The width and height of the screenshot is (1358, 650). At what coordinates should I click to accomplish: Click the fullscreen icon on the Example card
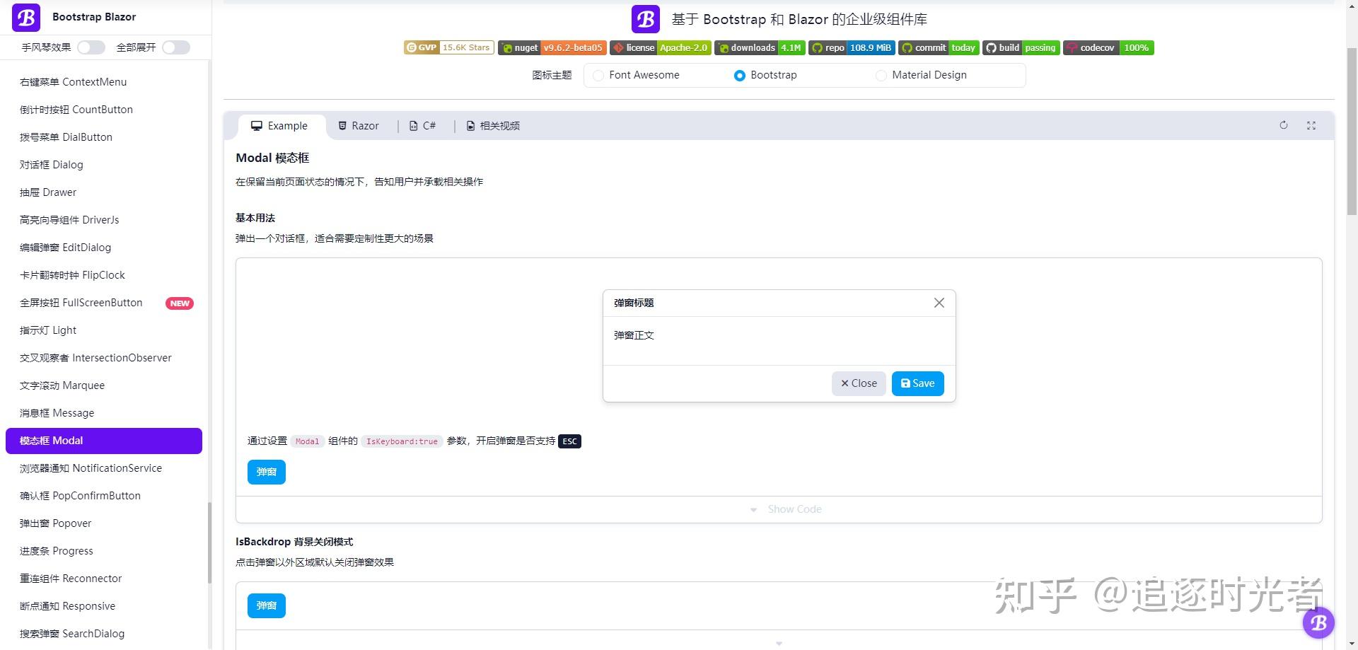click(x=1311, y=125)
